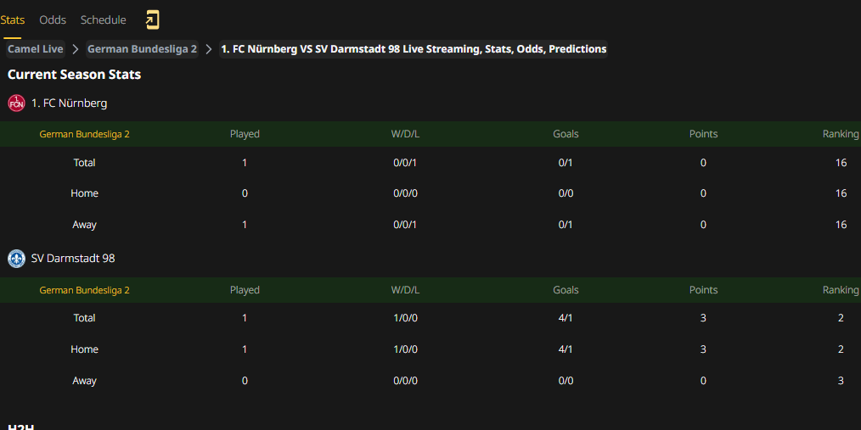
Task: Click German Bundesliga 2 label in Nürnberg table
Action: point(85,134)
